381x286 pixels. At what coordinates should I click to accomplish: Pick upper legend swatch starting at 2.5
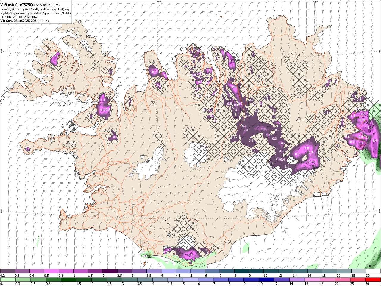(x=124, y=271)
